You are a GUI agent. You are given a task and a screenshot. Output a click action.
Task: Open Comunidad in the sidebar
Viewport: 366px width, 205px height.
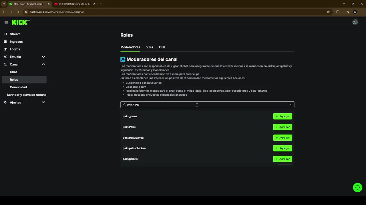[x=18, y=87]
